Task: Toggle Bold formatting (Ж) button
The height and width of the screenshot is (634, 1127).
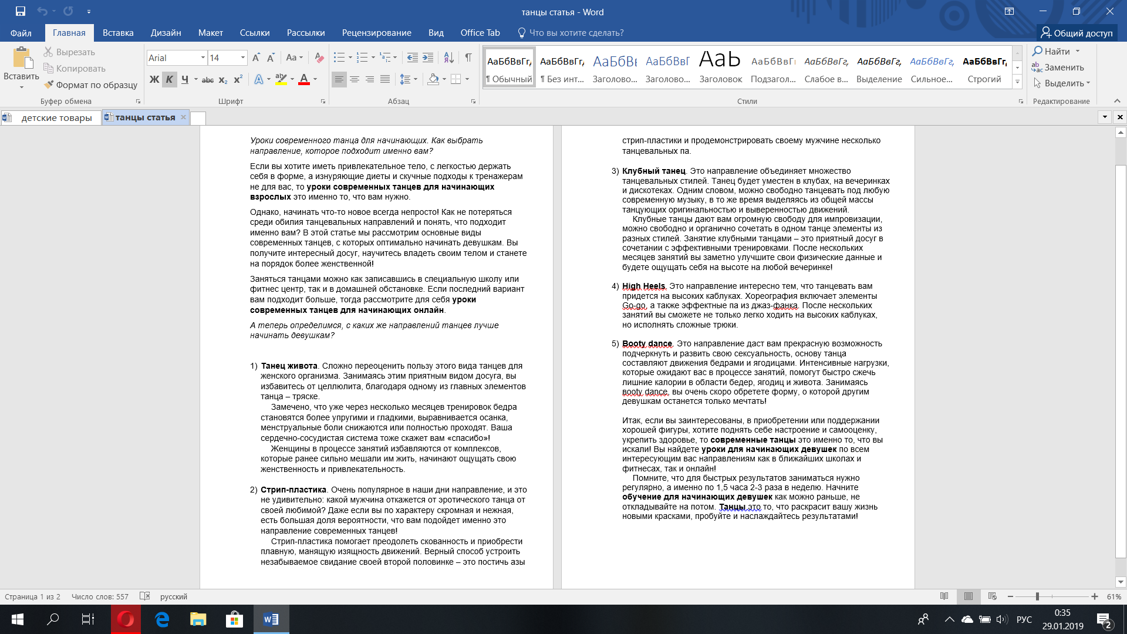Action: [154, 79]
